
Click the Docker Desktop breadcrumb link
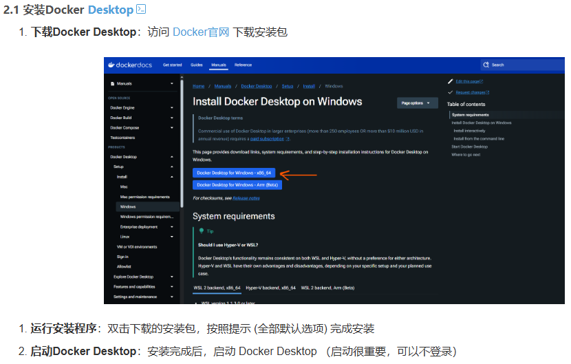click(x=257, y=86)
